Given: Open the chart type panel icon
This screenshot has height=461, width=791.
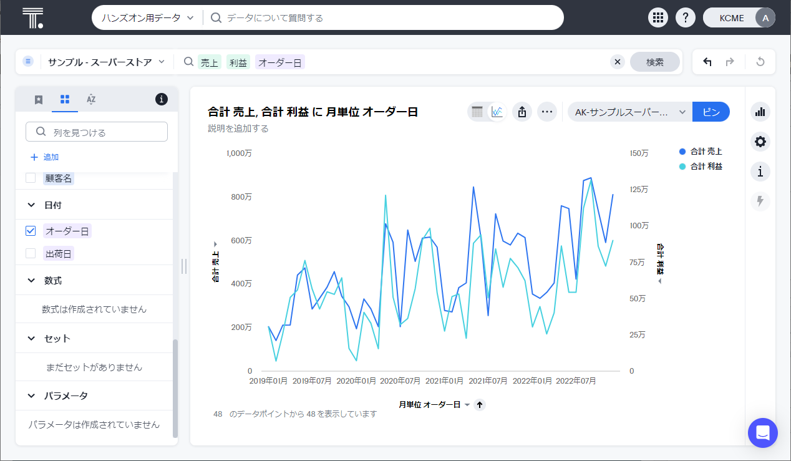Looking at the screenshot, I should tap(760, 112).
